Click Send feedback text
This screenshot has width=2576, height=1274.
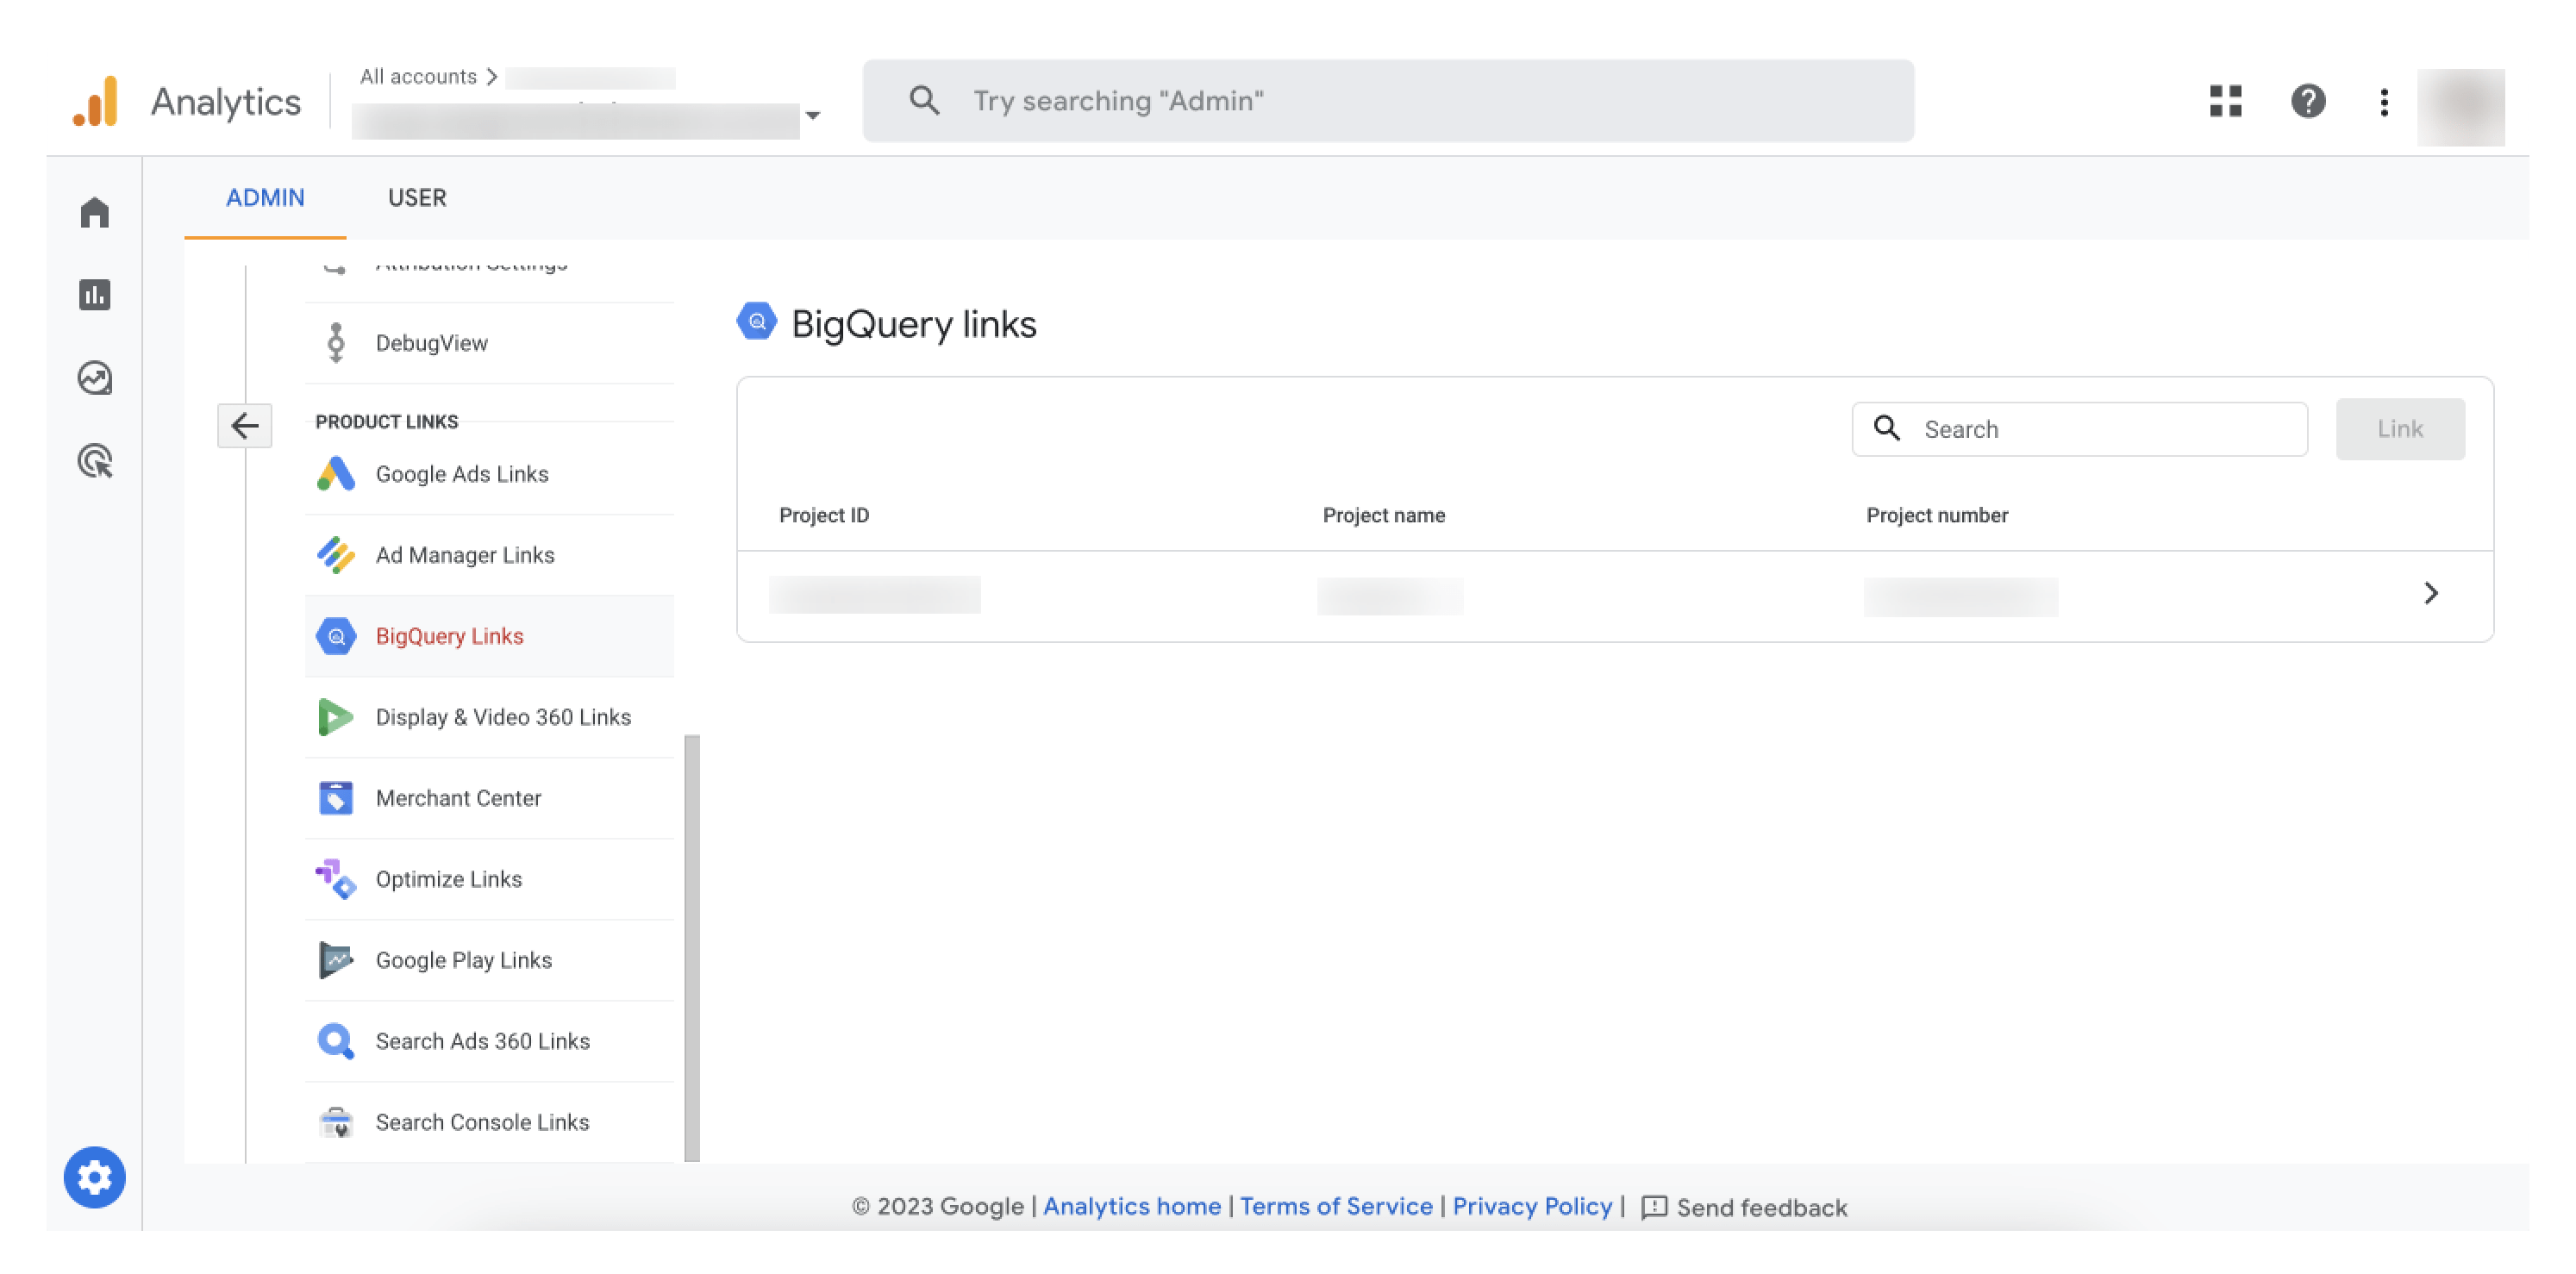pos(1761,1207)
